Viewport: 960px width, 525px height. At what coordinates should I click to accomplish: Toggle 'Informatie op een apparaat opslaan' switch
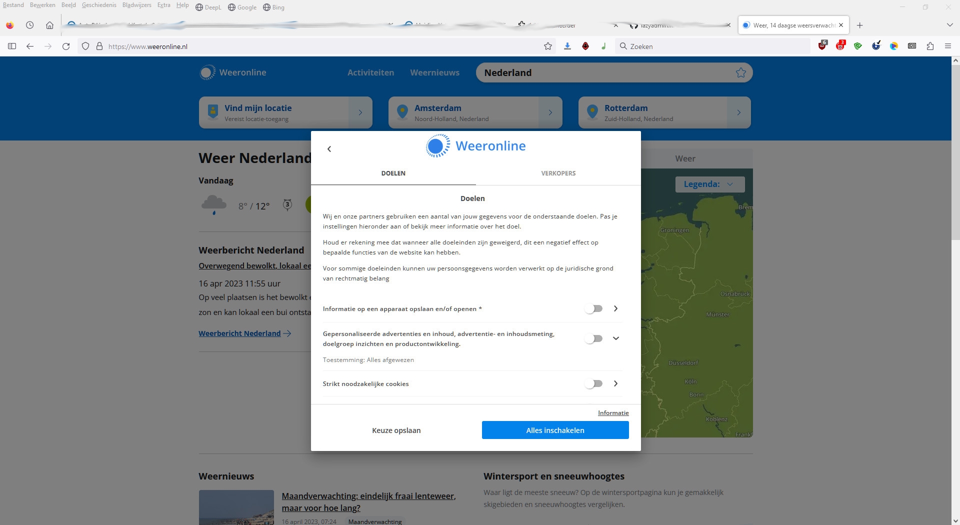click(594, 308)
